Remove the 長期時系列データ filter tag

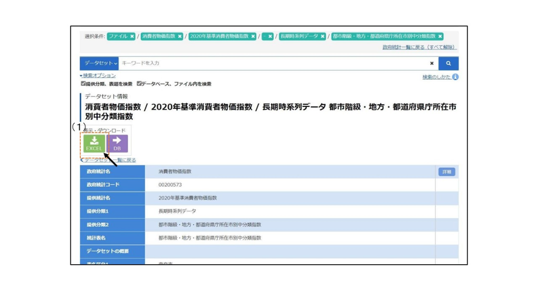coord(323,36)
